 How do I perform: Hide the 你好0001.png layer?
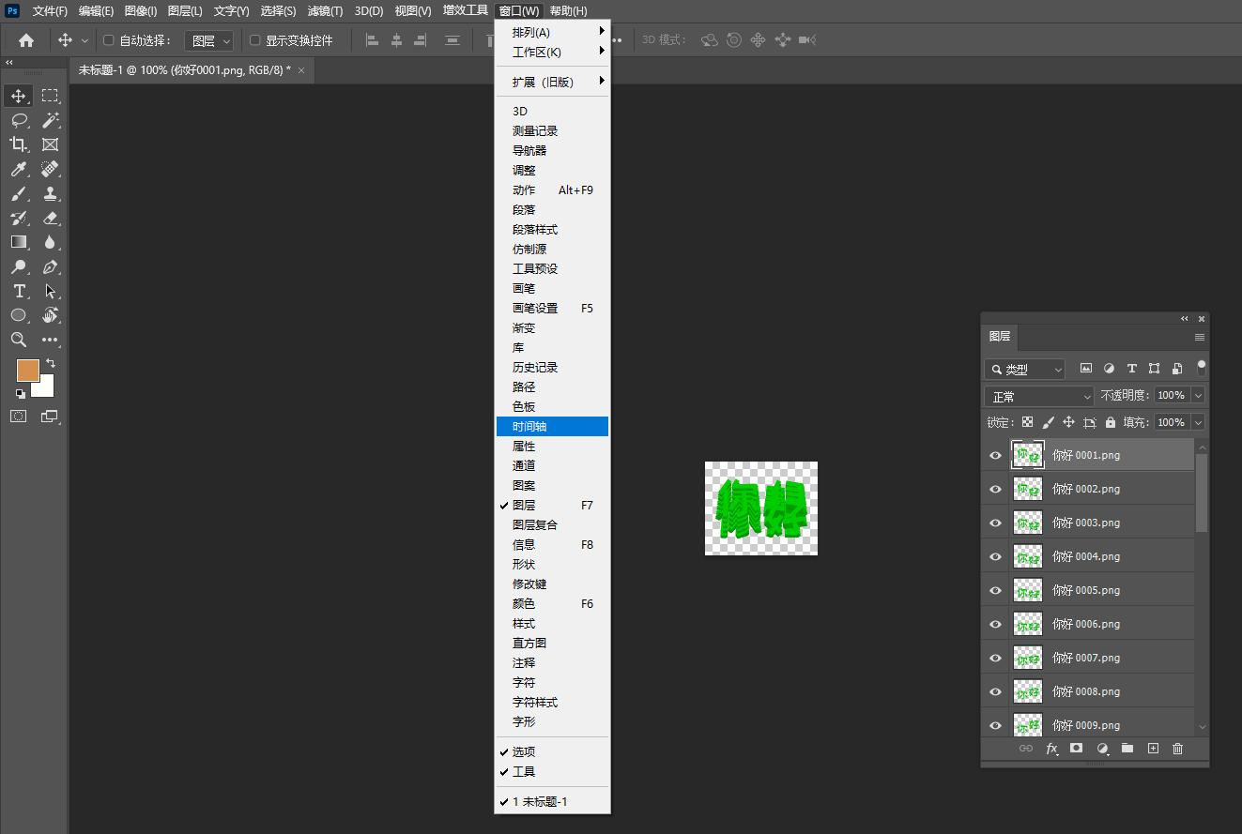[x=994, y=455]
